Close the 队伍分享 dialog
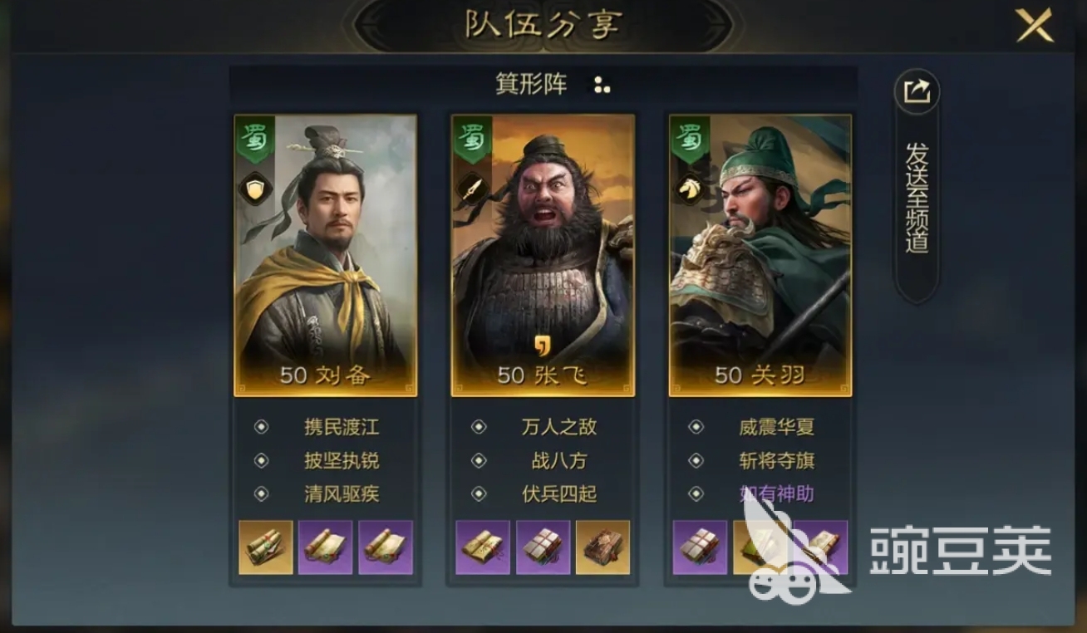This screenshot has height=633, width=1087. pyautogui.click(x=1034, y=25)
